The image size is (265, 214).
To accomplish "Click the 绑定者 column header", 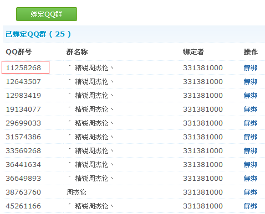I will click(x=193, y=52).
